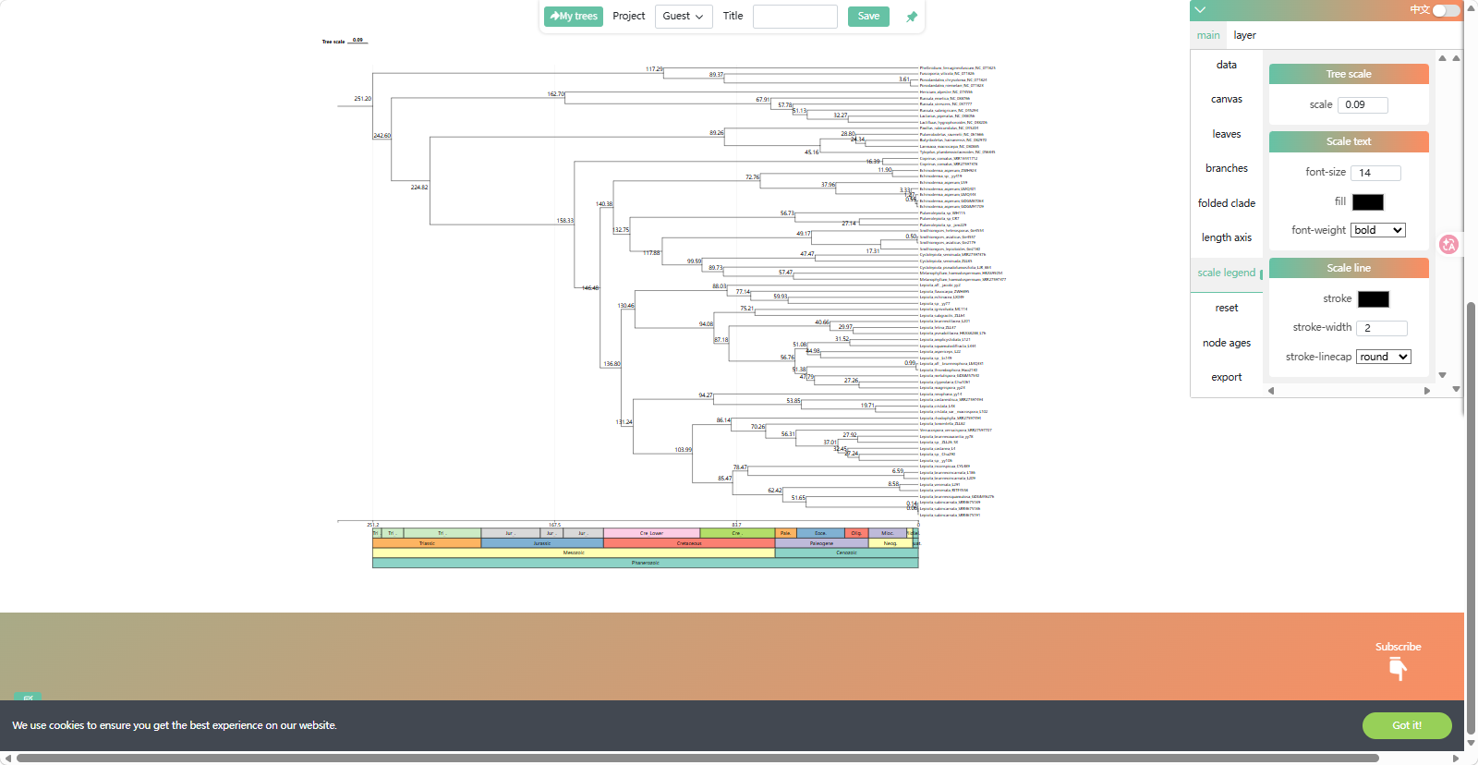Open the length axis item
The image size is (1478, 765).
pos(1227,237)
